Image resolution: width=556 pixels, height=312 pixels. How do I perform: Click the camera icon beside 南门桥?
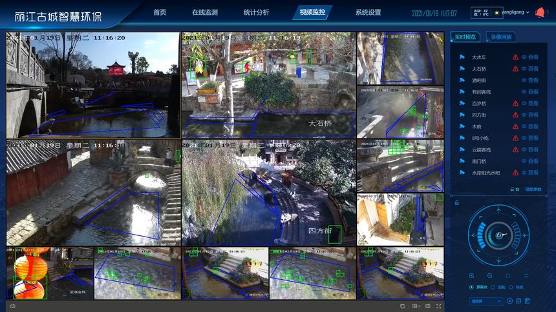pyautogui.click(x=462, y=161)
